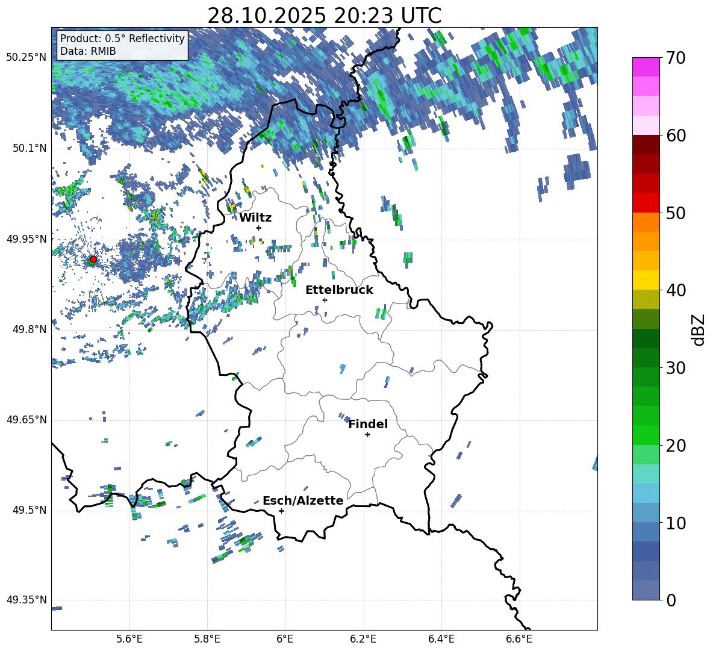Click the 49.65°N latitude label
Viewport: 713px width, 651px height.
tap(26, 420)
